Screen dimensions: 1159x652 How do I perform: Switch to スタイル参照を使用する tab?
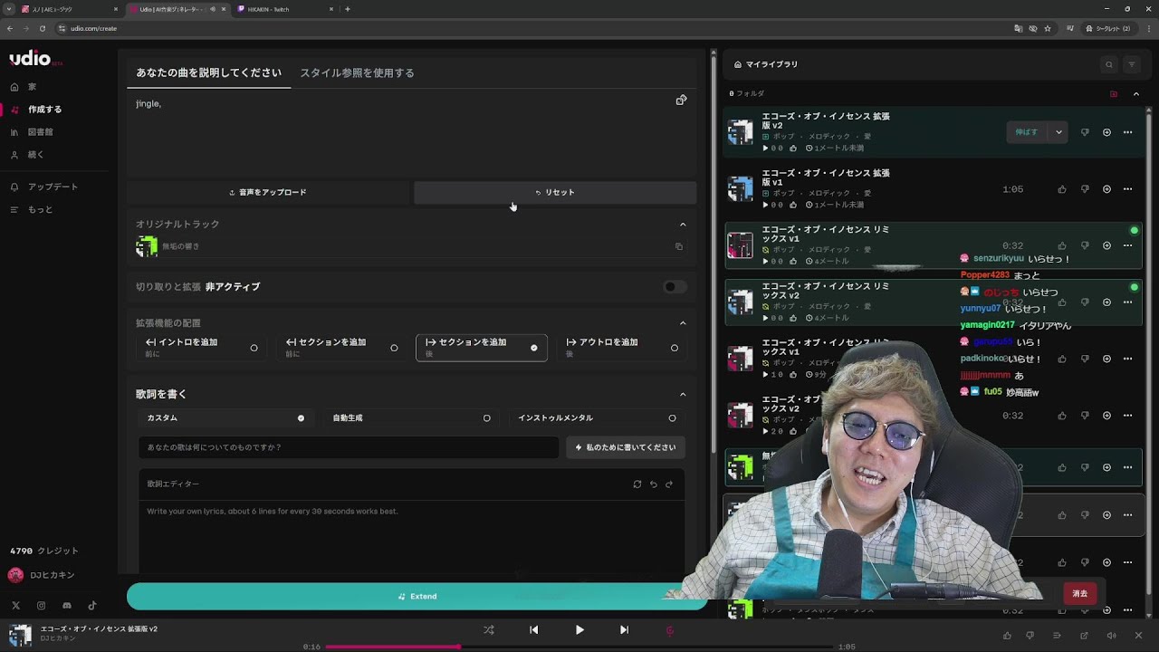pyautogui.click(x=358, y=73)
